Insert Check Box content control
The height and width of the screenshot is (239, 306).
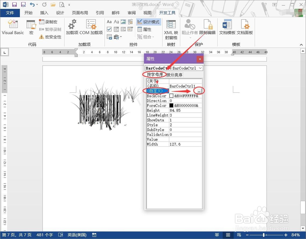coord(109,29)
